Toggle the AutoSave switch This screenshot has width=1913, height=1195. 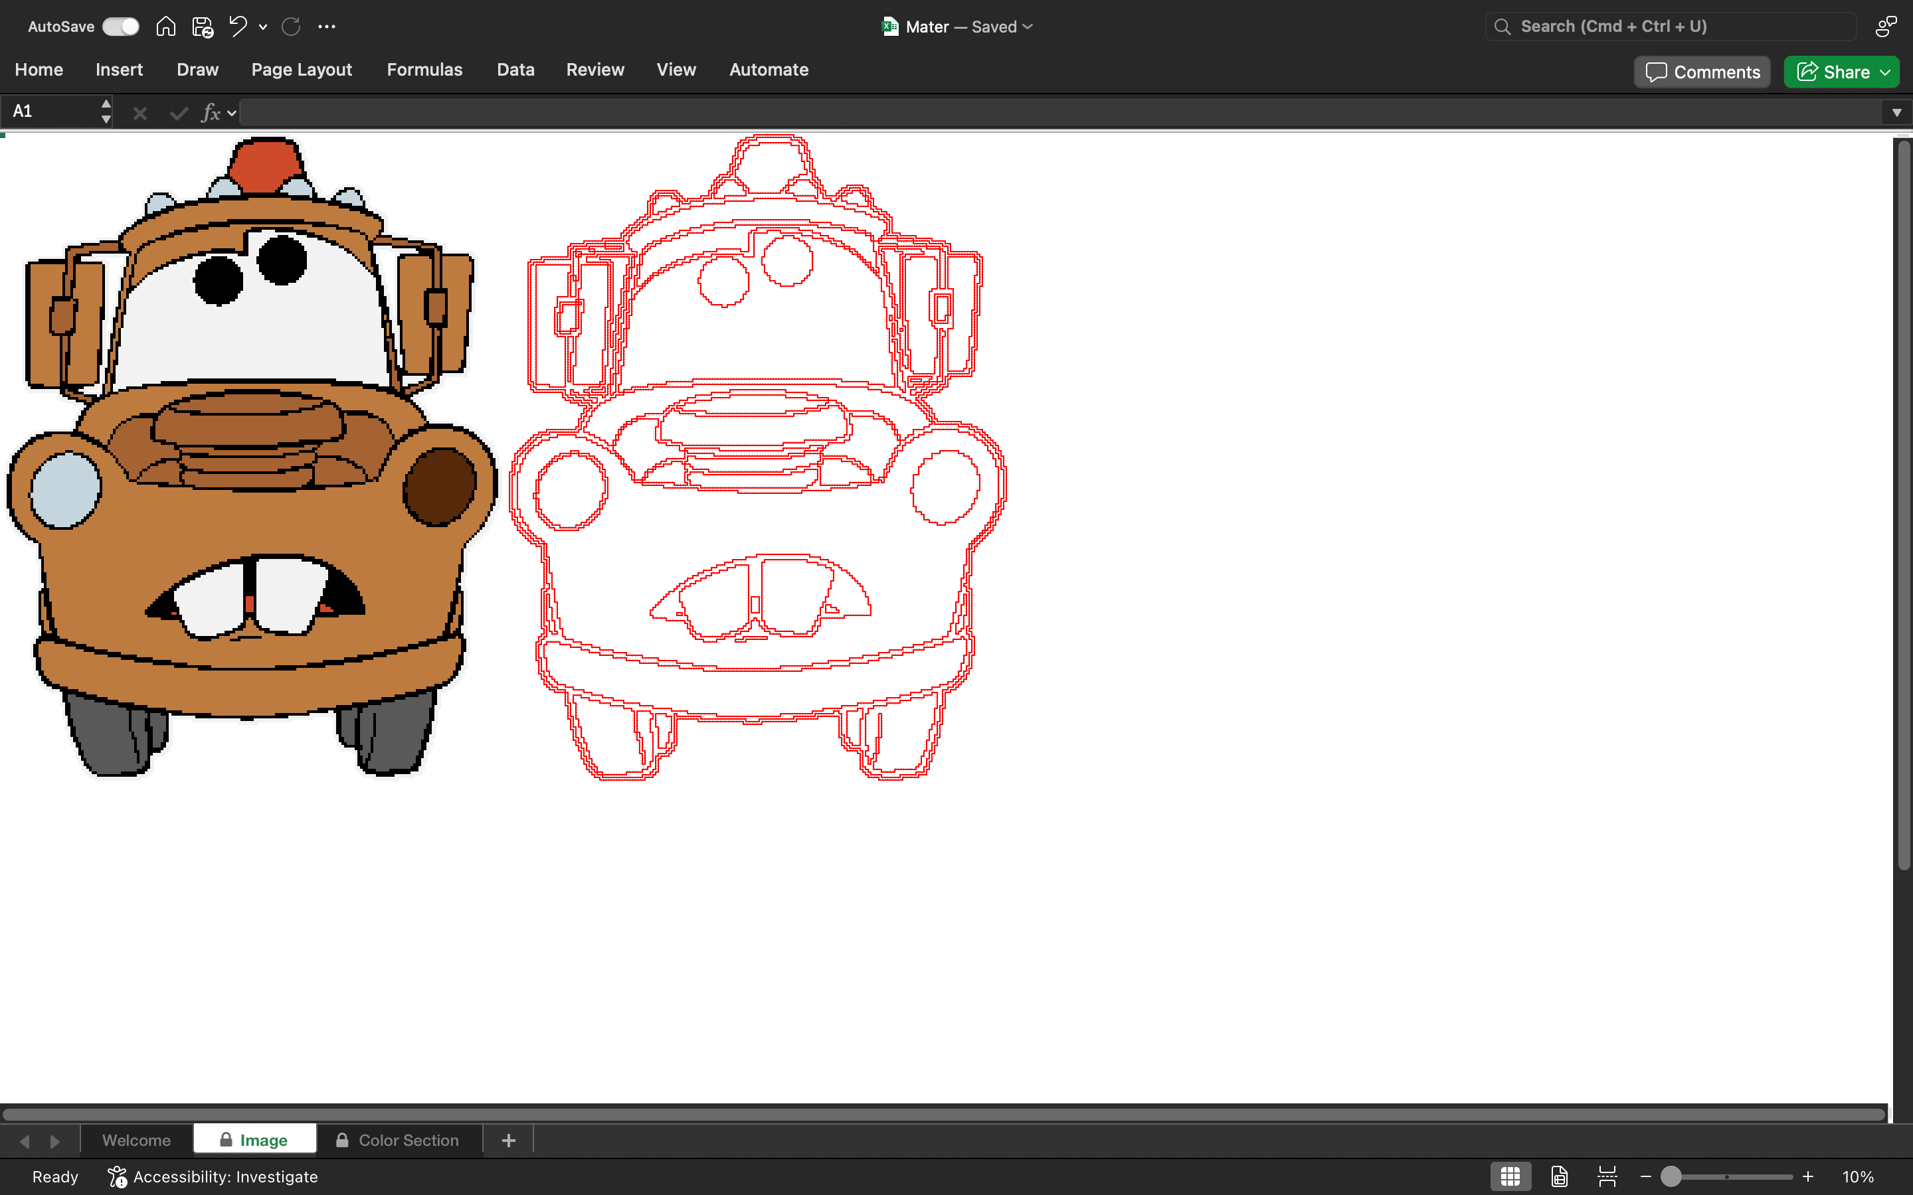[x=121, y=27]
